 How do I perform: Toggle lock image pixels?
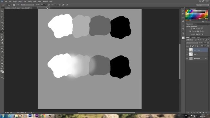[x=193, y=46]
